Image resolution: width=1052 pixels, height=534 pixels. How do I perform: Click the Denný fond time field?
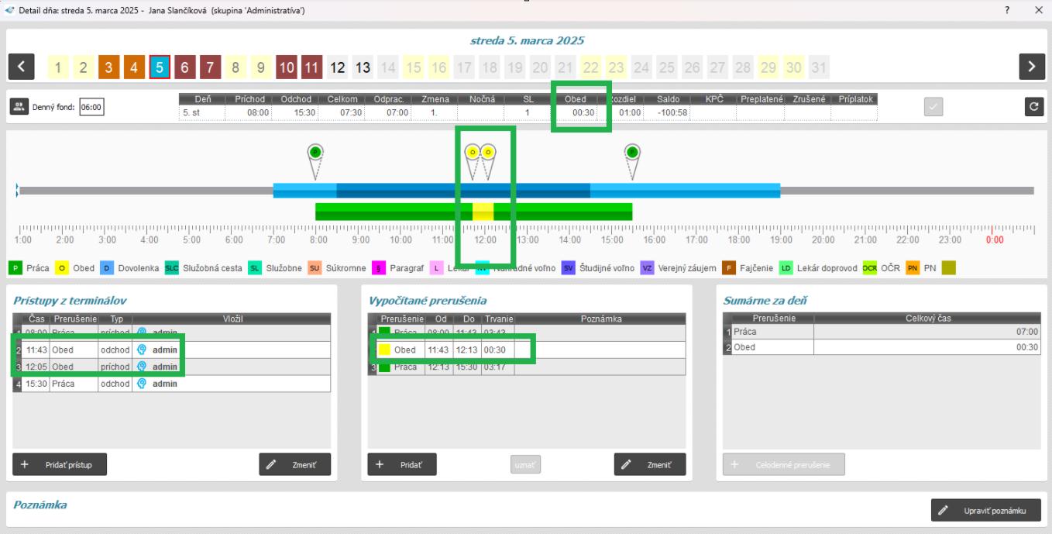click(x=91, y=108)
